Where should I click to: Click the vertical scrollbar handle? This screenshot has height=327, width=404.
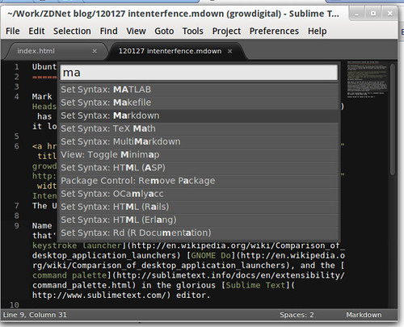[393, 119]
